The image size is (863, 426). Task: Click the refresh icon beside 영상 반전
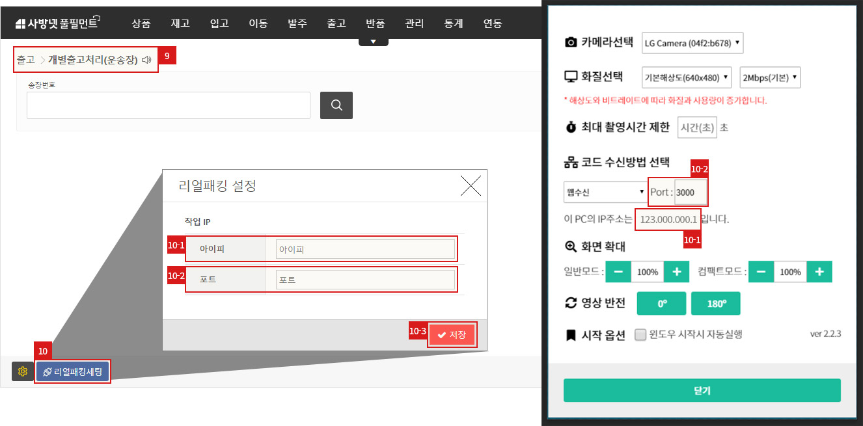571,303
